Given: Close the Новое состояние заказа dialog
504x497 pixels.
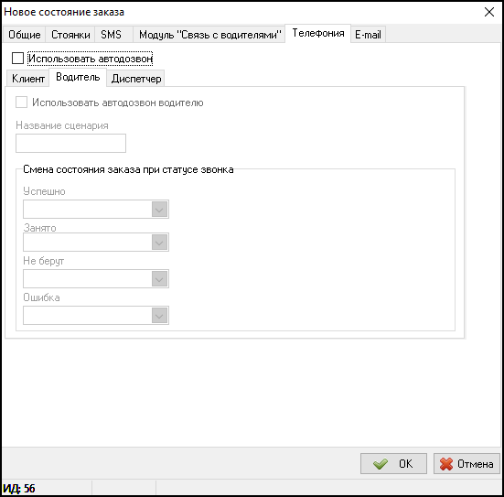Looking at the screenshot, I should point(489,12).
